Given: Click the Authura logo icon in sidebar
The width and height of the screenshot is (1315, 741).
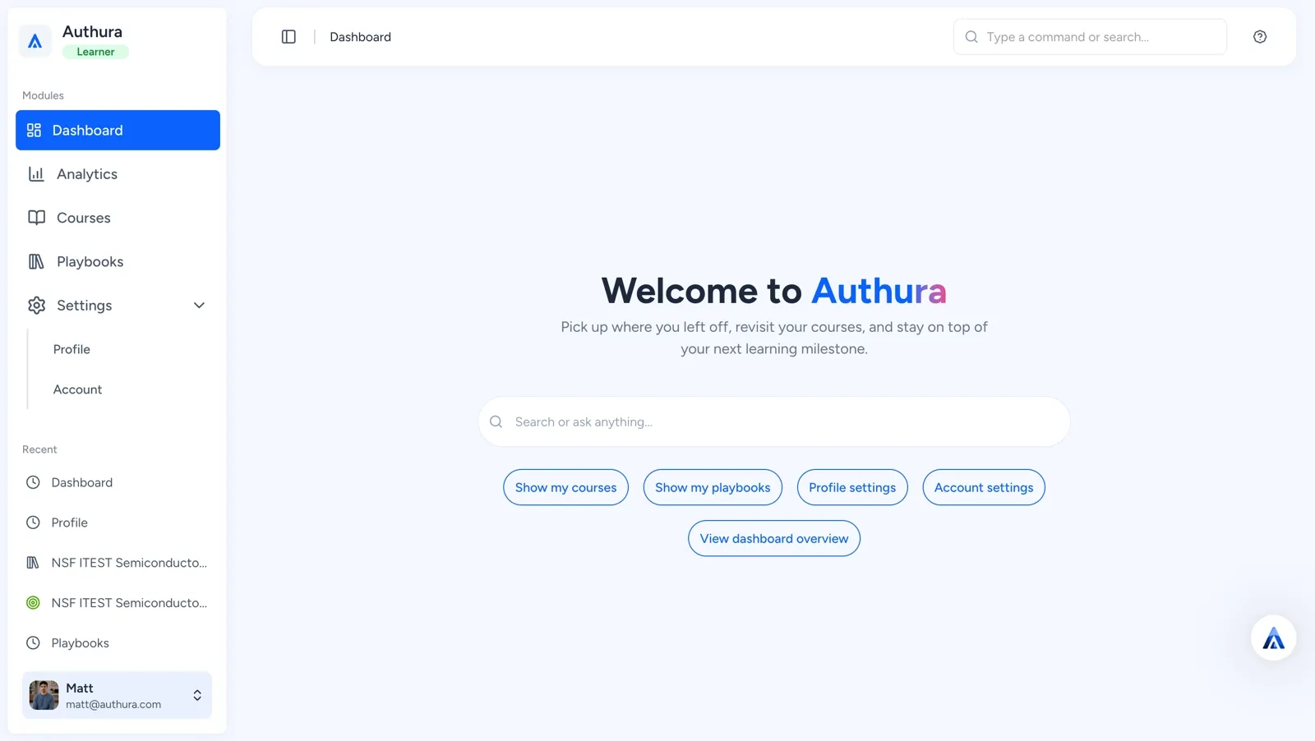Looking at the screenshot, I should coord(35,40).
